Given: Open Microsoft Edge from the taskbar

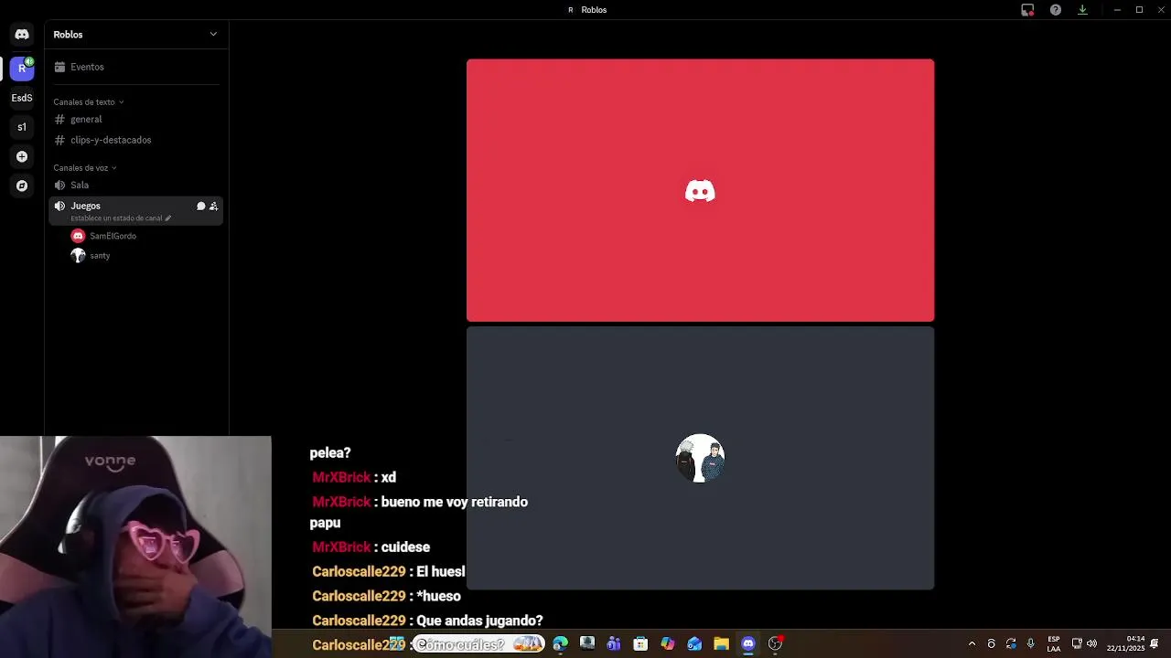Looking at the screenshot, I should [560, 644].
